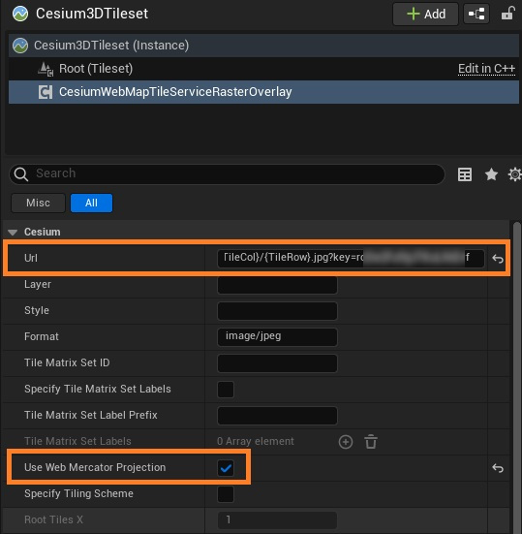Toggle favorites star filter

[491, 174]
